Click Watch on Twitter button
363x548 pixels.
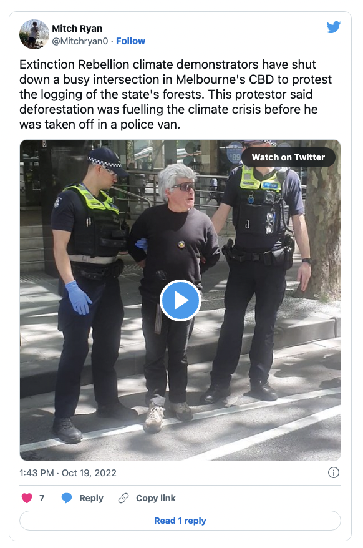click(x=288, y=157)
